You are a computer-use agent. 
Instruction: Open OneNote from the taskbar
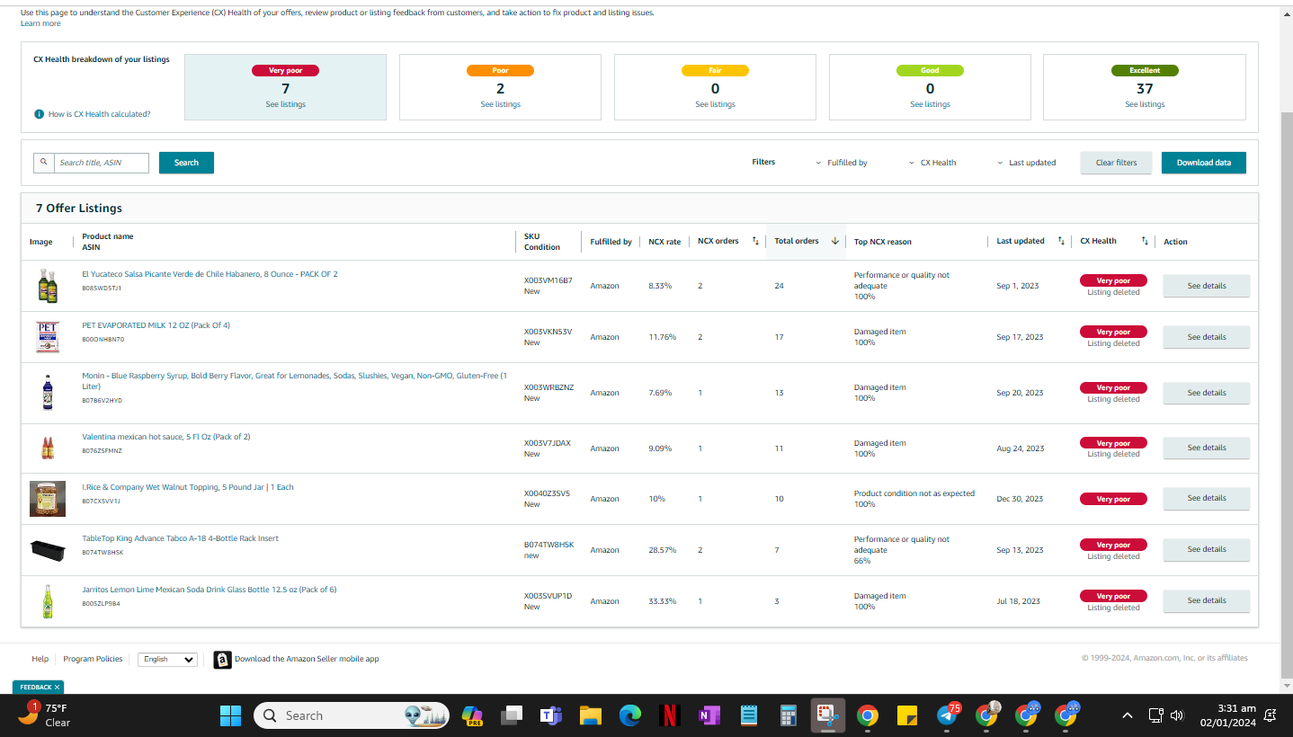(x=709, y=715)
